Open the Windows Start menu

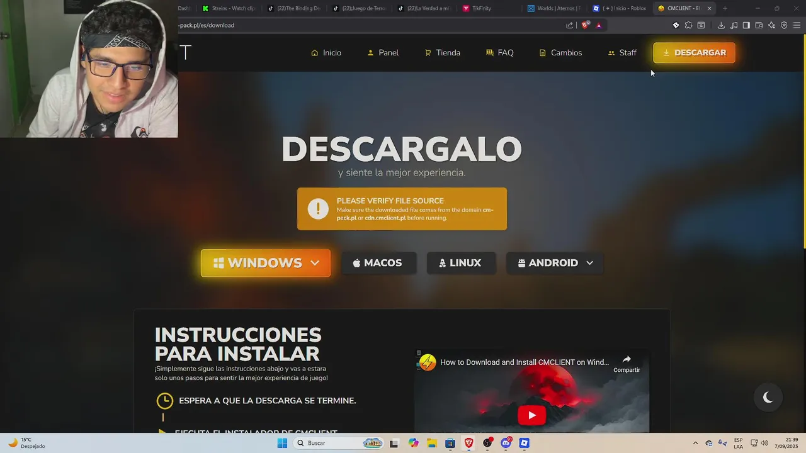pyautogui.click(x=282, y=443)
